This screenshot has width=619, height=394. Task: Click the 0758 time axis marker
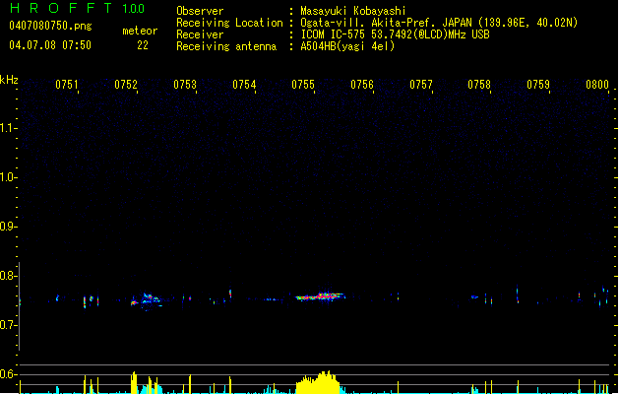[479, 85]
